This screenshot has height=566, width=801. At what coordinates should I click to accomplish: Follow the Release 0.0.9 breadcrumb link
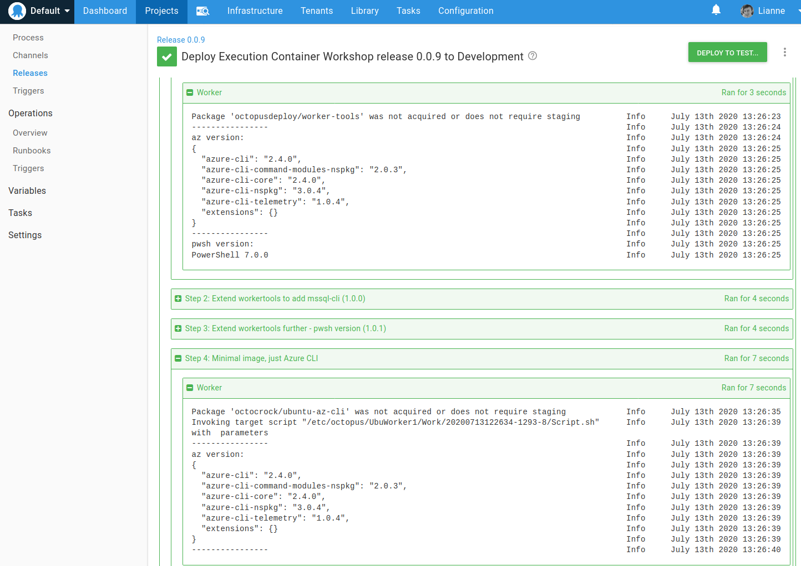181,40
